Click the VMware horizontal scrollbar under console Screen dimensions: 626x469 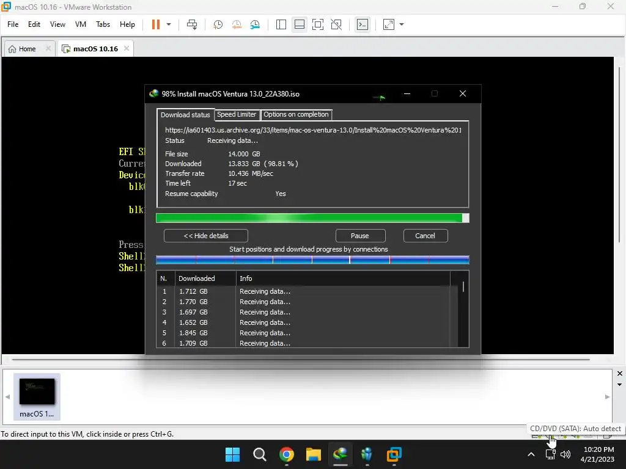pyautogui.click(x=301, y=359)
